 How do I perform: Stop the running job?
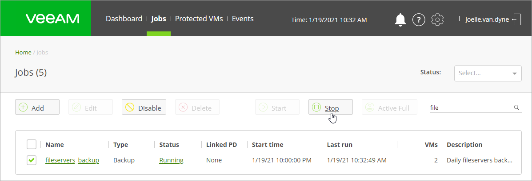pyautogui.click(x=331, y=108)
